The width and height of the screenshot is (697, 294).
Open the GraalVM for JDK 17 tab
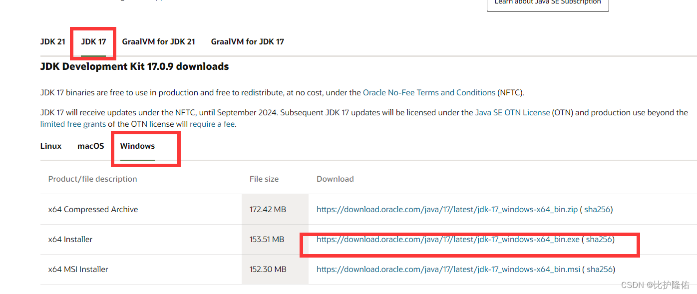coord(247,41)
